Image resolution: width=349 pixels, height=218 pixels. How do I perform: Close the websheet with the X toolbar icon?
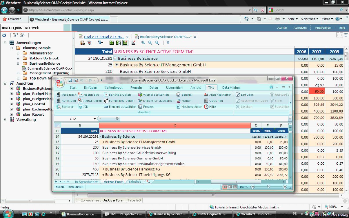click(168, 43)
